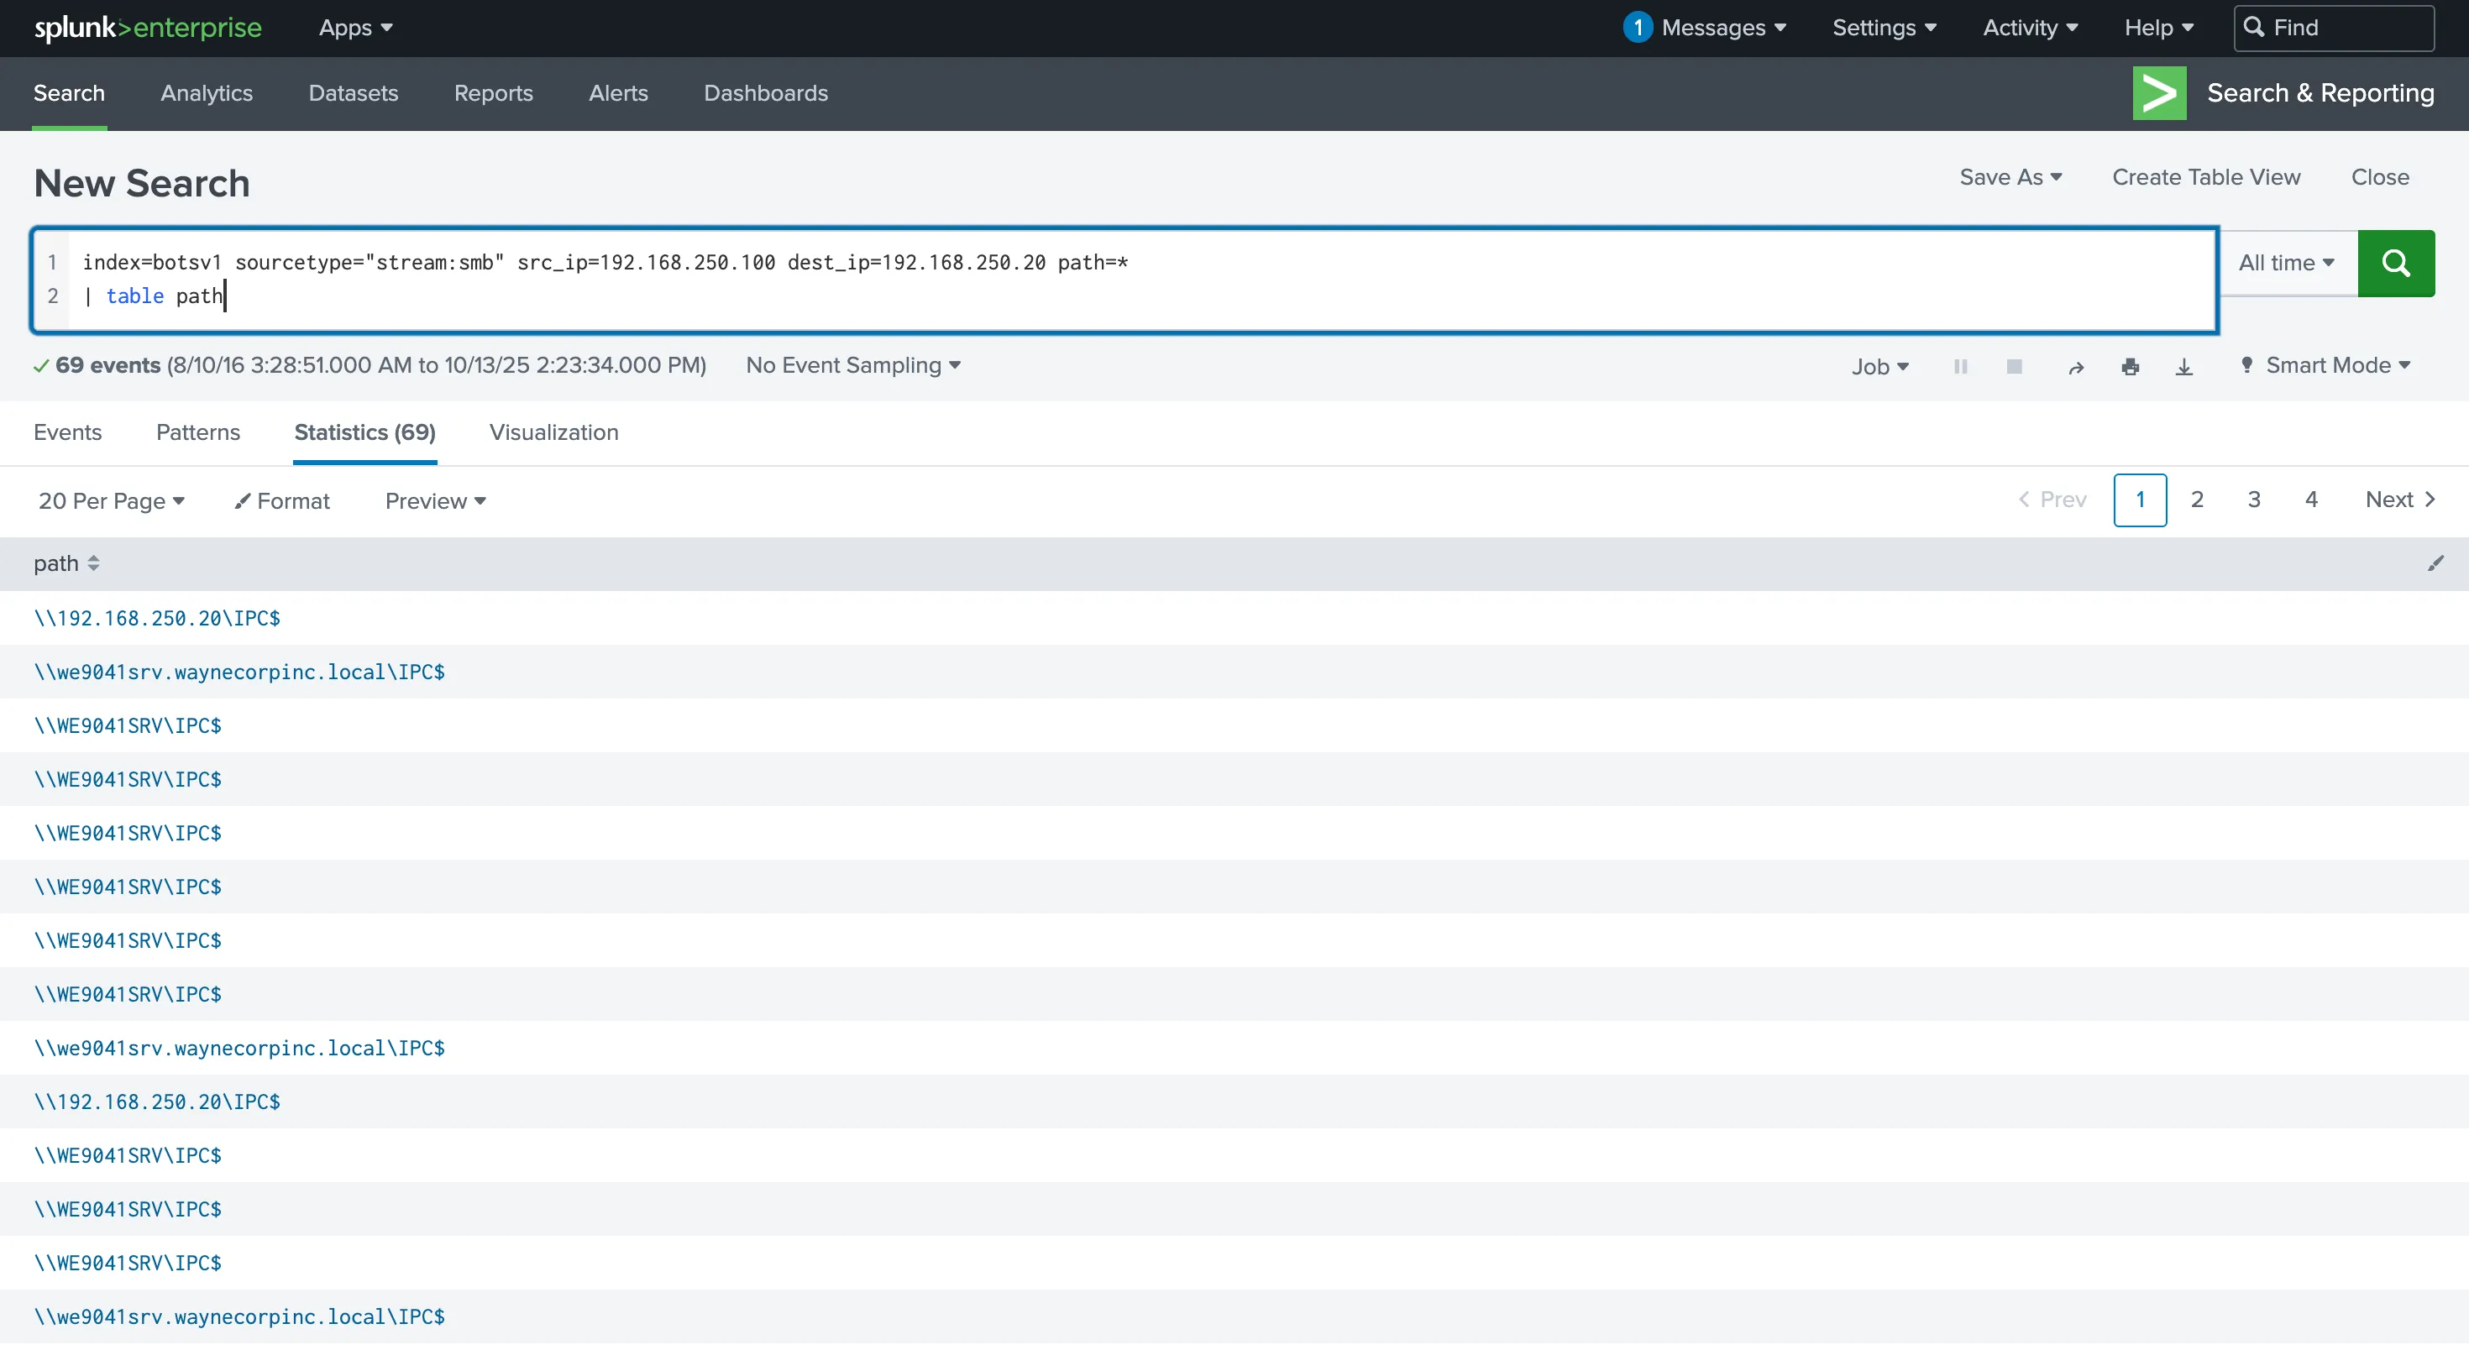The image size is (2469, 1350).
Task: Open the All time range picker
Action: [x=2287, y=263]
